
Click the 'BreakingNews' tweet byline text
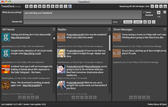[x=26, y=78]
